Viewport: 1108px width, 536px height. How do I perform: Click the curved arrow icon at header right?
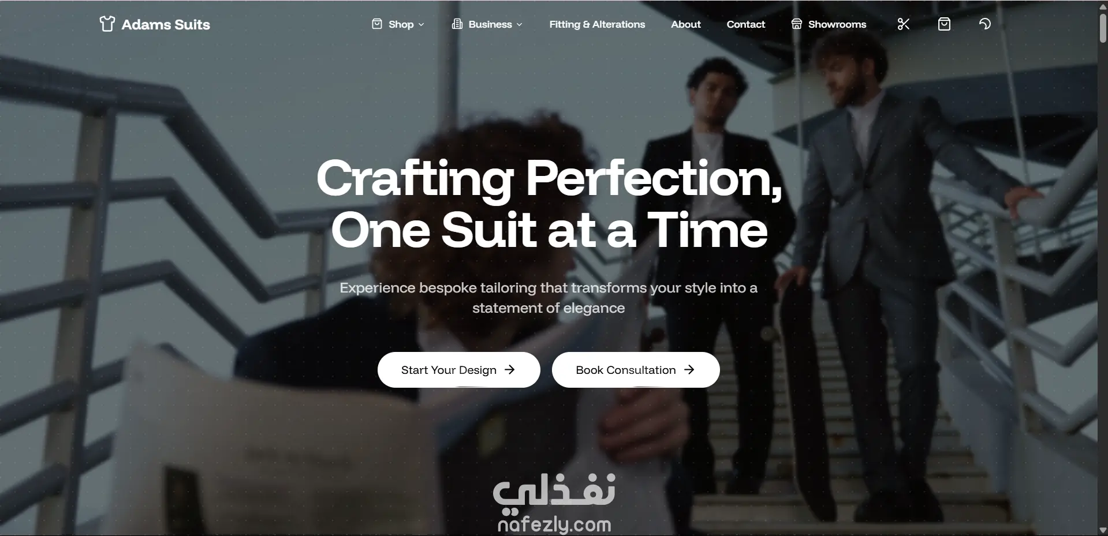pyautogui.click(x=985, y=24)
